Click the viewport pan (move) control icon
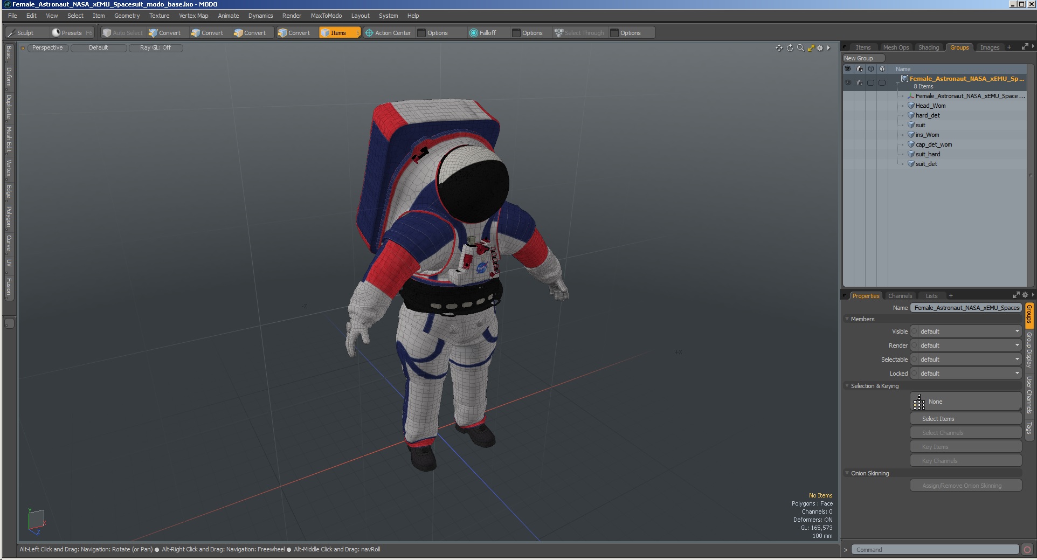The image size is (1037, 560). point(779,48)
